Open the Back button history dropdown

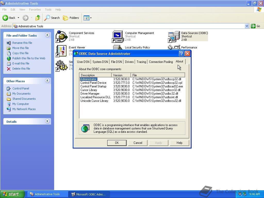point(18,18)
